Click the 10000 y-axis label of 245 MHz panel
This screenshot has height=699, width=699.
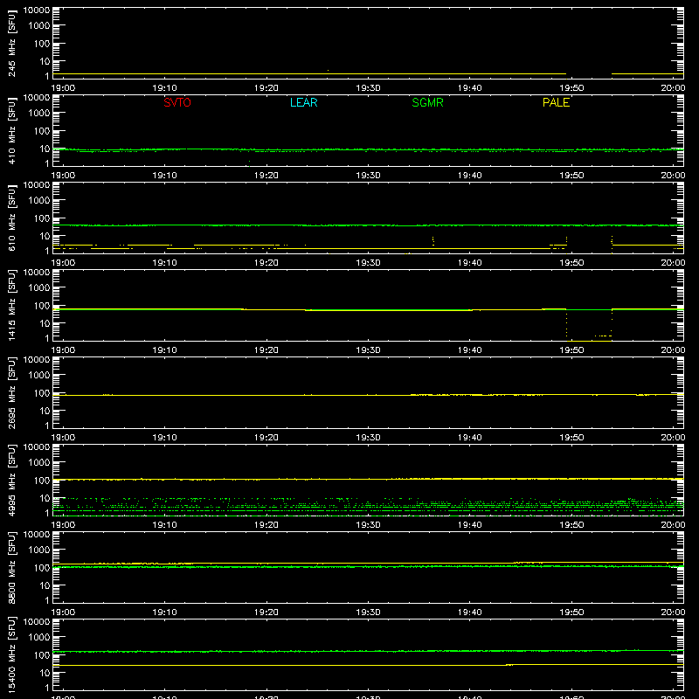37,10
